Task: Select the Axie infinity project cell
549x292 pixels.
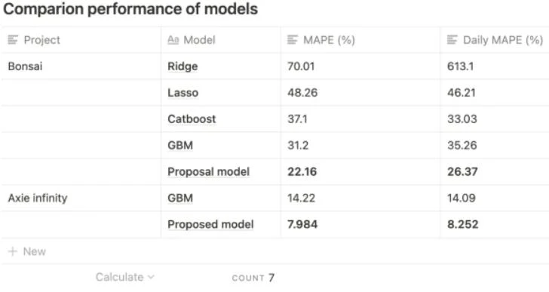Action: coord(81,198)
